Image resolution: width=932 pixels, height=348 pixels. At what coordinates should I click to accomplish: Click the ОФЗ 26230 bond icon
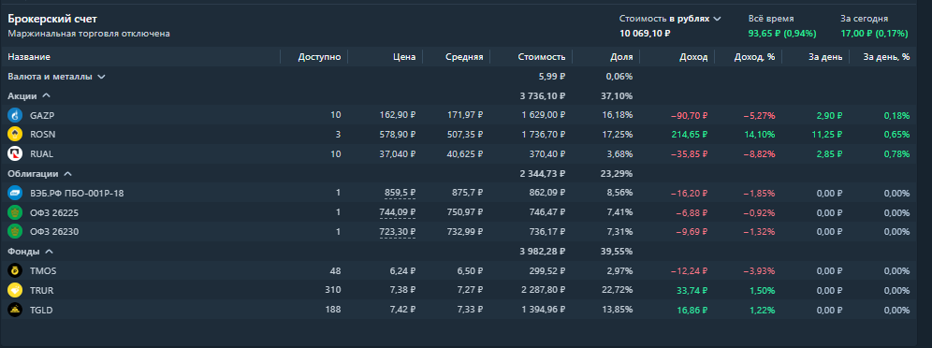coord(15,232)
